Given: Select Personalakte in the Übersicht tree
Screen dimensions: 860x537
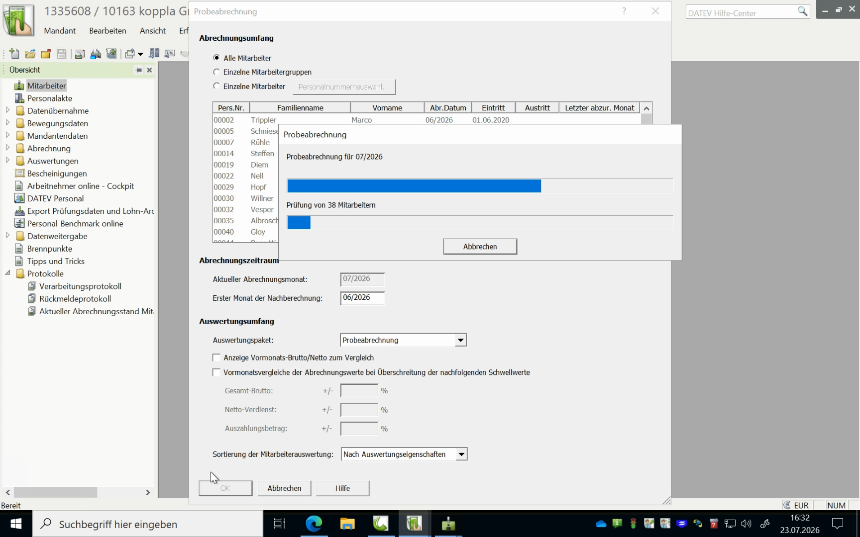Looking at the screenshot, I should pos(50,98).
